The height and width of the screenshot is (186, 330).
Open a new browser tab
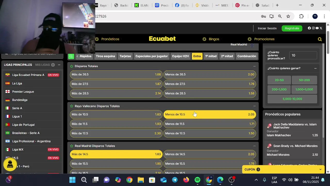click(277, 5)
